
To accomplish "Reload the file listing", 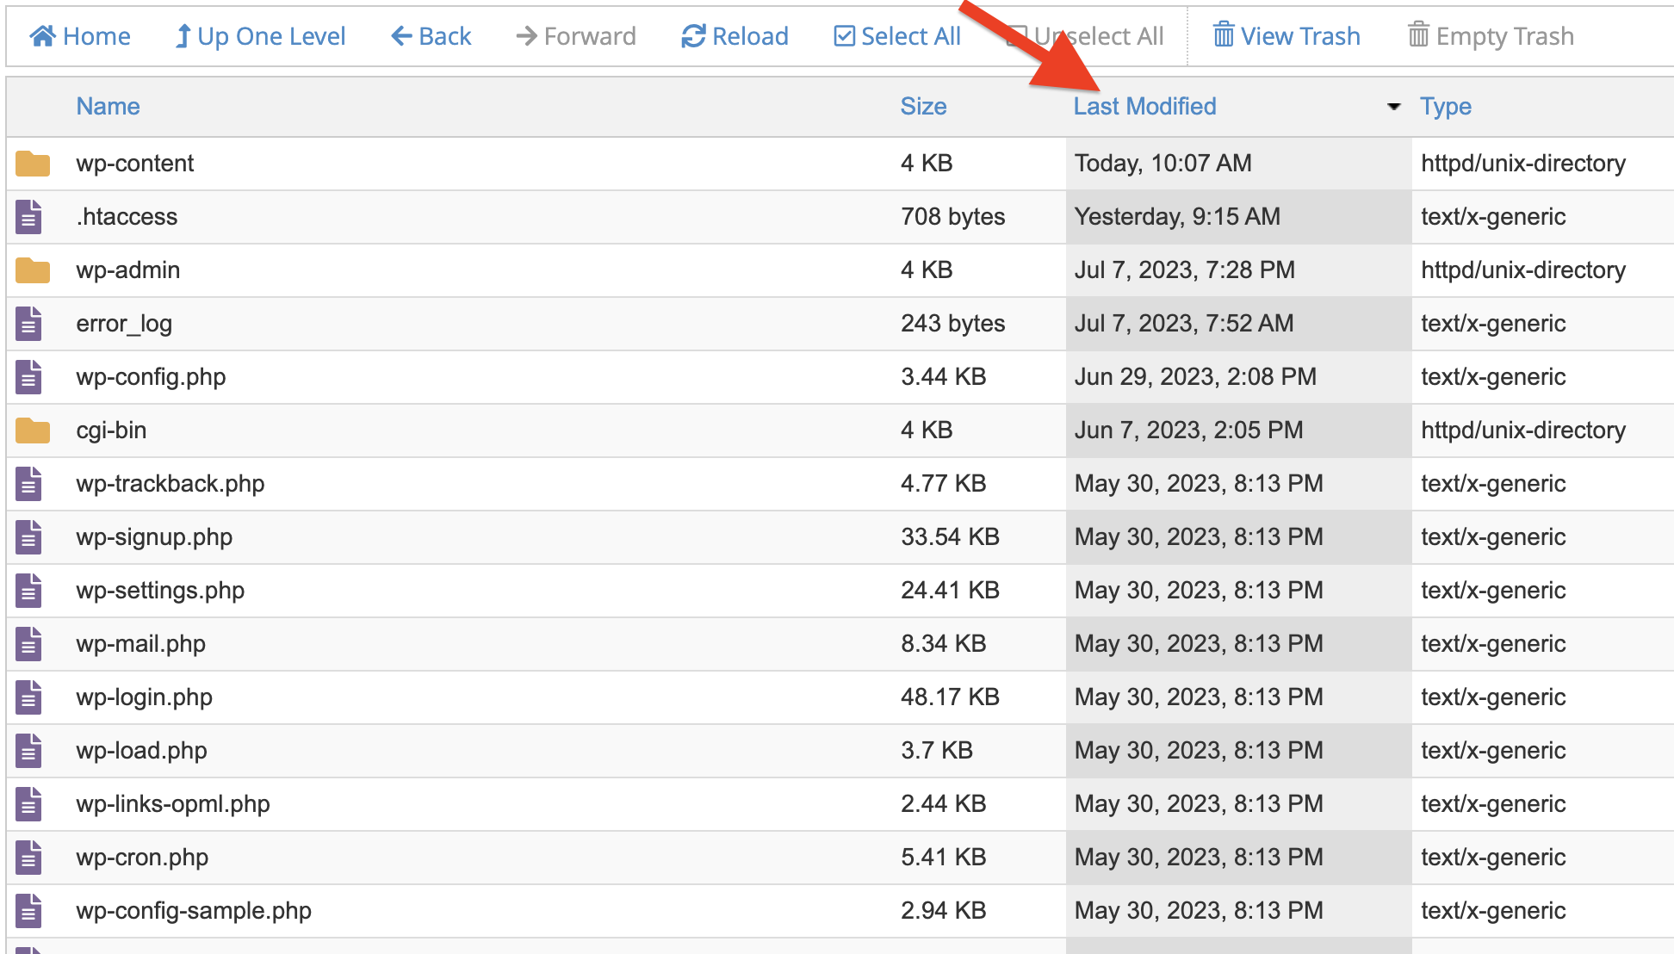I will pos(735,36).
